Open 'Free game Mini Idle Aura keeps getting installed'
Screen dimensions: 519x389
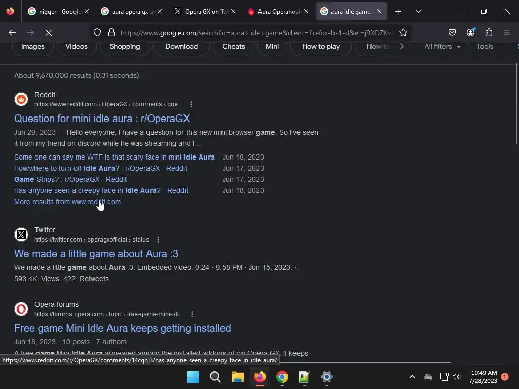[123, 328]
